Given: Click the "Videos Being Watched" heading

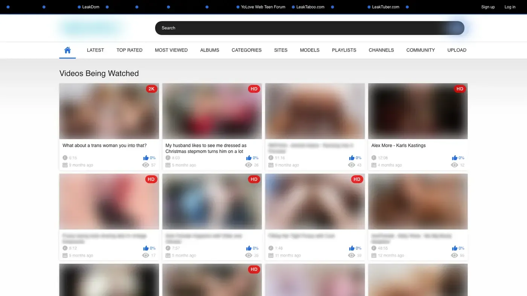Looking at the screenshot, I should (99, 73).
